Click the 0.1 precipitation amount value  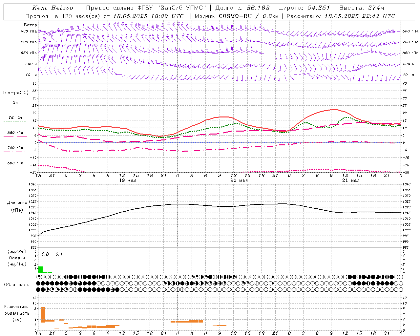pos(59,254)
